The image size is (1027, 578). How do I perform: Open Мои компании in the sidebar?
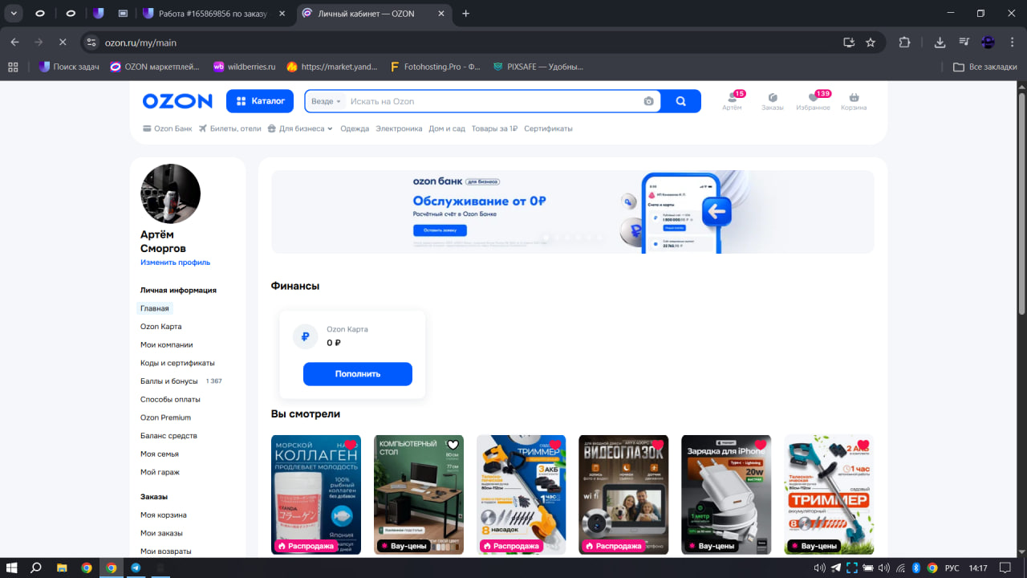(x=167, y=345)
